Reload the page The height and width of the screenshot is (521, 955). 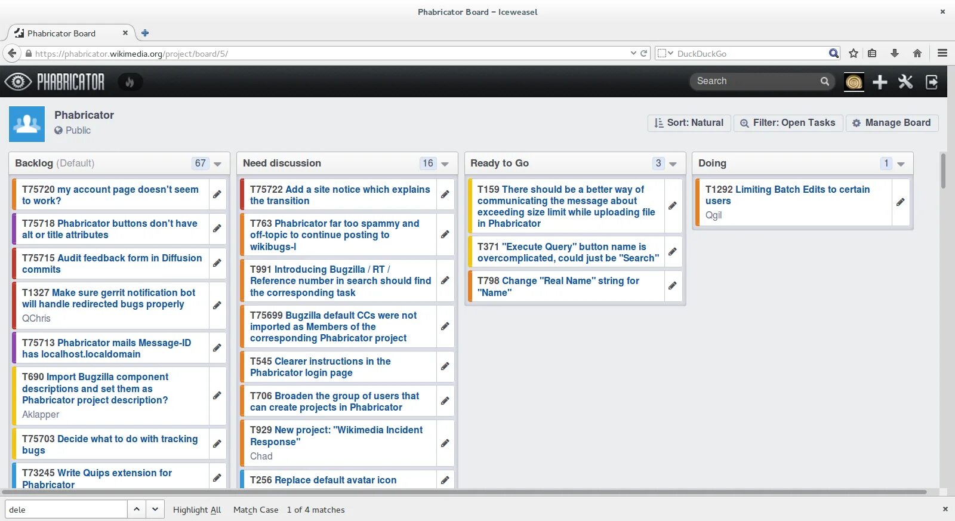click(644, 53)
